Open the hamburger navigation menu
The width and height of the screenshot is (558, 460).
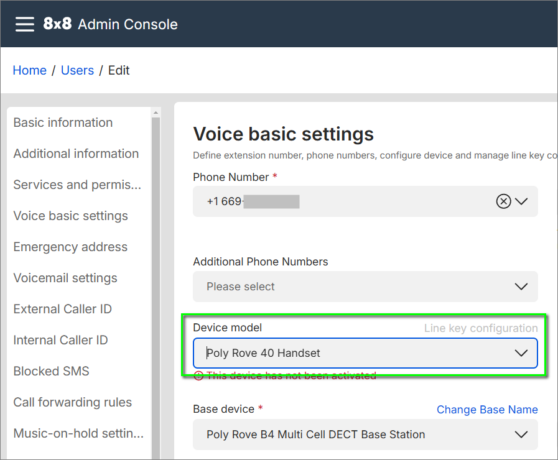pyautogui.click(x=24, y=24)
